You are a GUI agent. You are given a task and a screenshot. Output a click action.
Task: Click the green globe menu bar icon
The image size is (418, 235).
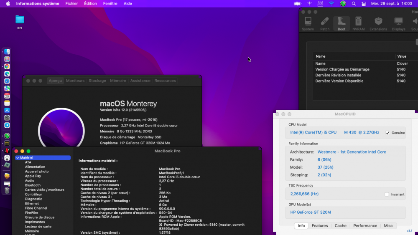(343, 4)
